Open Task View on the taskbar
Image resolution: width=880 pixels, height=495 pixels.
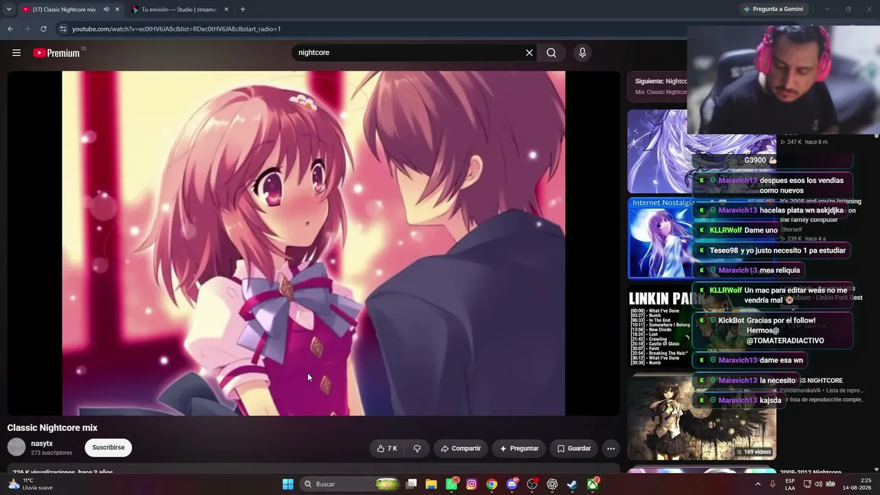(x=411, y=484)
